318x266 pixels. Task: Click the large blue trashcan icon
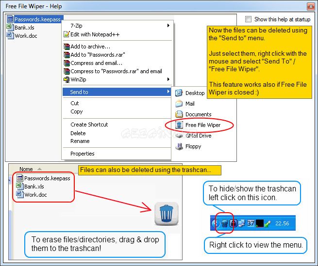pos(167,214)
